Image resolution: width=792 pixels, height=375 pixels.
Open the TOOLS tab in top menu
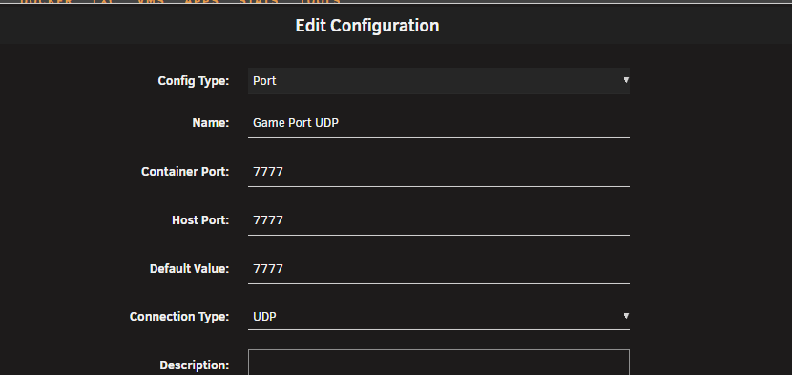click(320, 2)
